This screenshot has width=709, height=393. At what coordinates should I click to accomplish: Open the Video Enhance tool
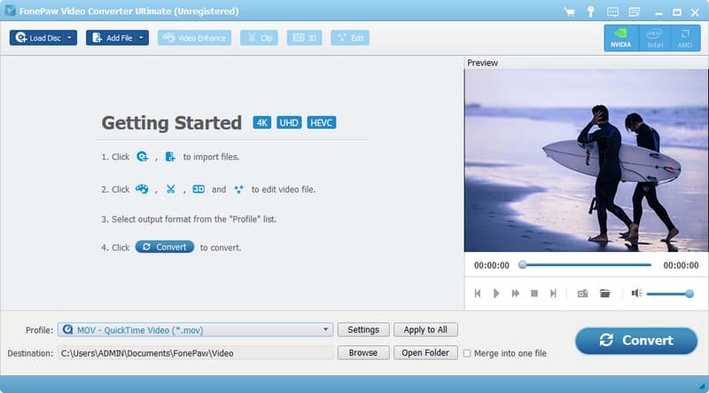[194, 38]
